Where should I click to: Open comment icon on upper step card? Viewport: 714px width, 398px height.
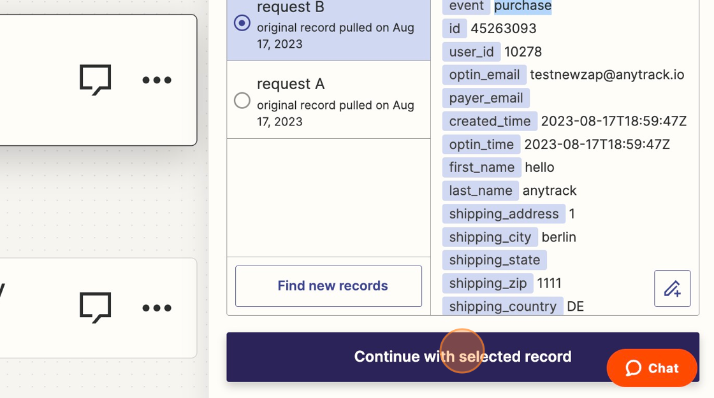pos(95,80)
